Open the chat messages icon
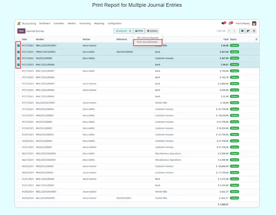Screen dimensions: 276x215 pos(223,23)
